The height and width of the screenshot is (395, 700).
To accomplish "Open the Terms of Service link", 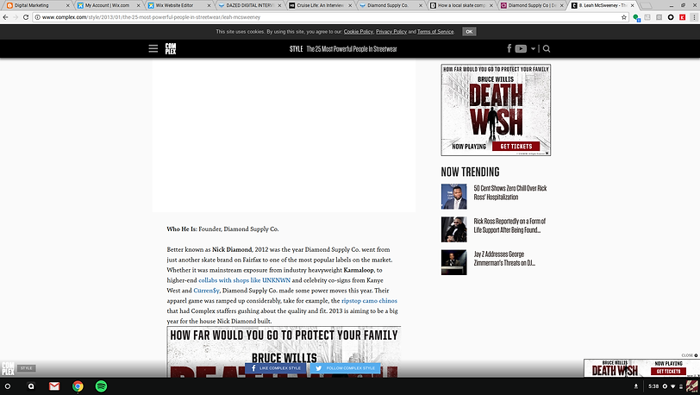I will 435,32.
